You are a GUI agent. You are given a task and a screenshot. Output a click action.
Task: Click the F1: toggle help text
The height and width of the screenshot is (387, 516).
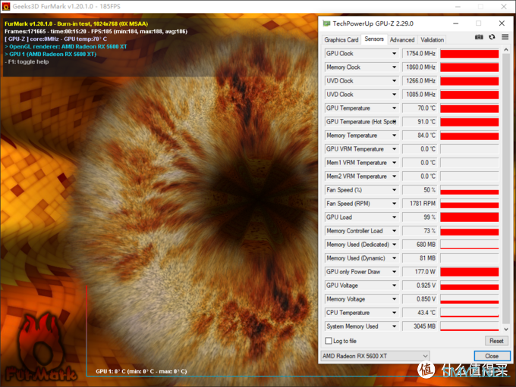tap(27, 62)
